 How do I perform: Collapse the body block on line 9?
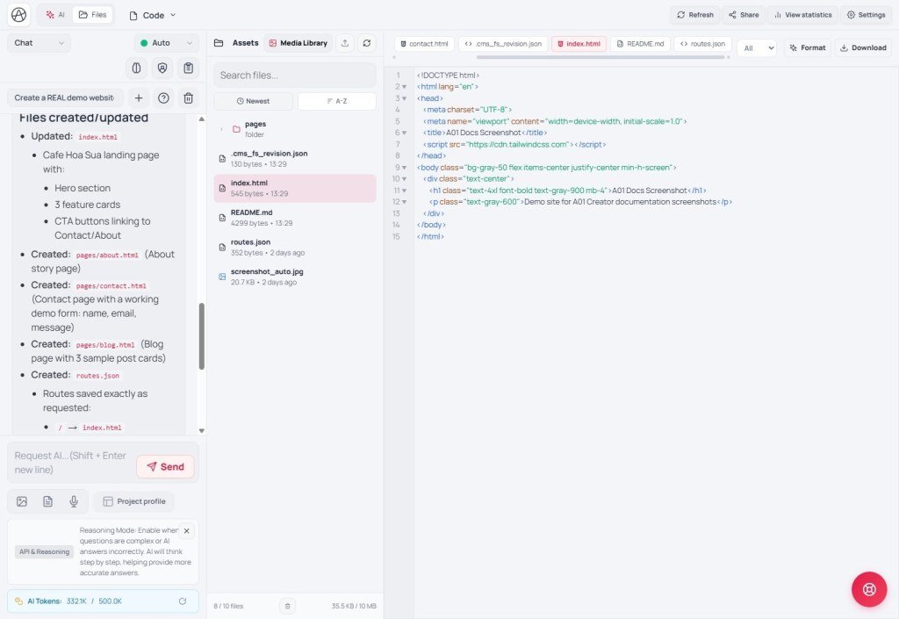pyautogui.click(x=404, y=168)
